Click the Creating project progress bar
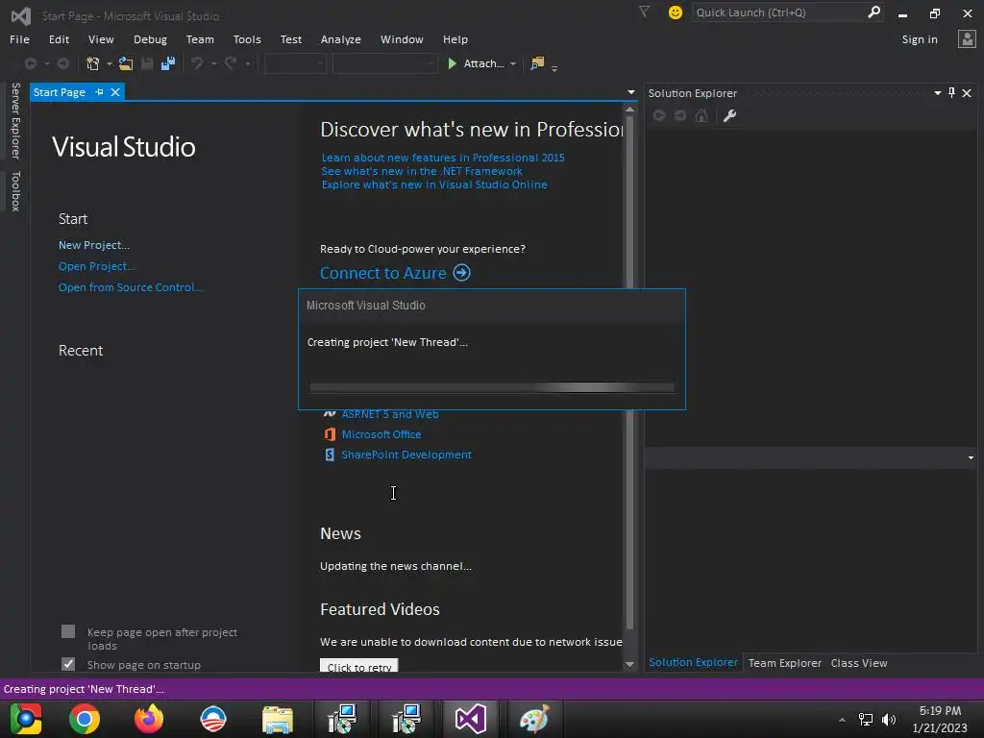Screen dimensions: 984x738 click(x=491, y=387)
